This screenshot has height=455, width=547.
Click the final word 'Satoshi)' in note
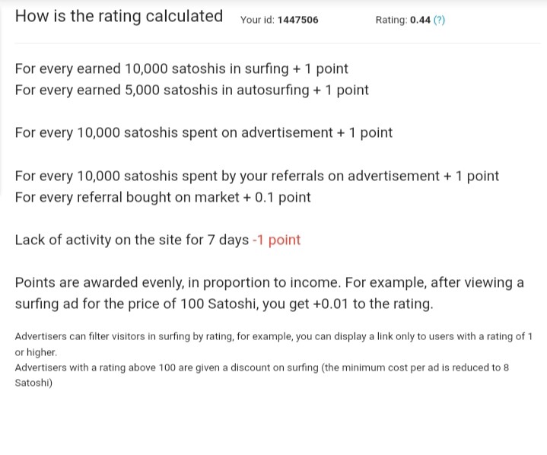(33, 383)
